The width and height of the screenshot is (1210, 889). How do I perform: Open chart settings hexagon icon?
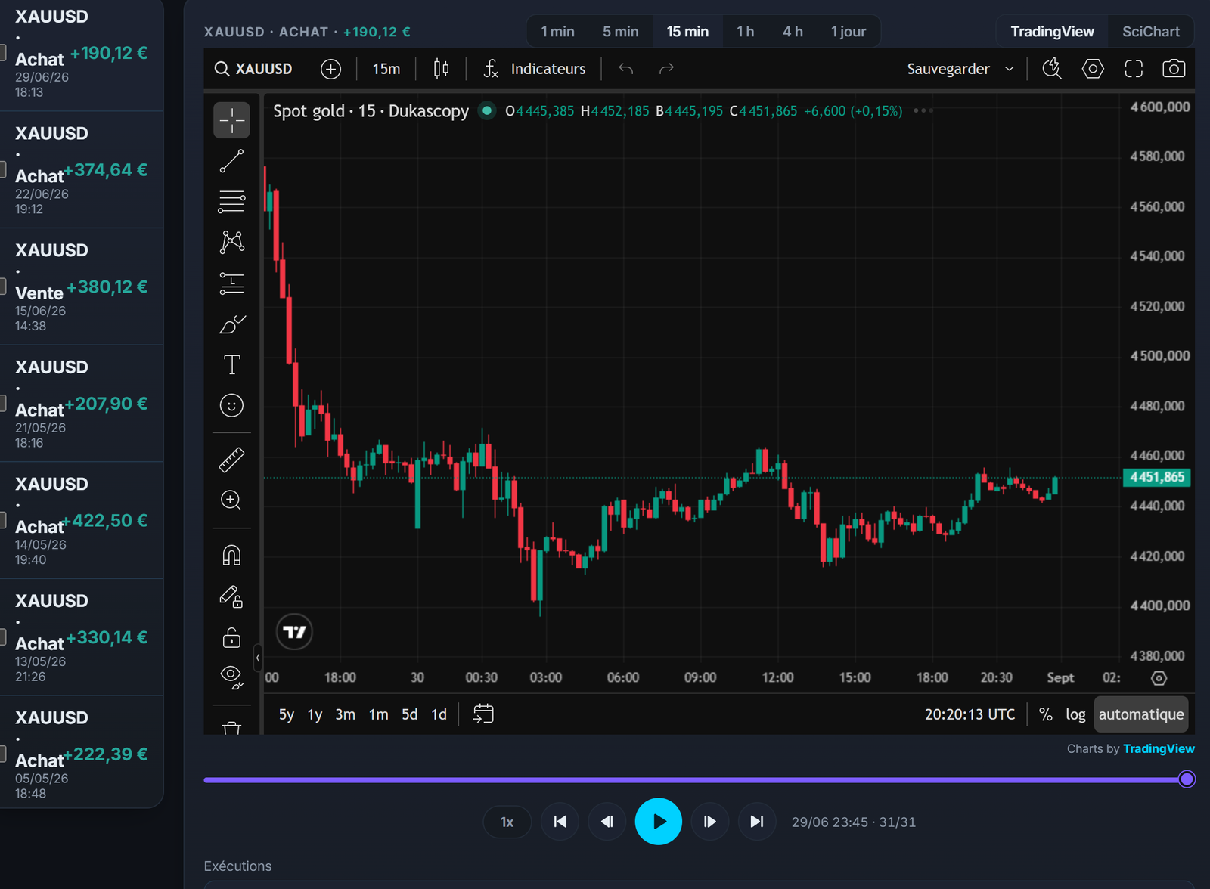(x=1093, y=69)
